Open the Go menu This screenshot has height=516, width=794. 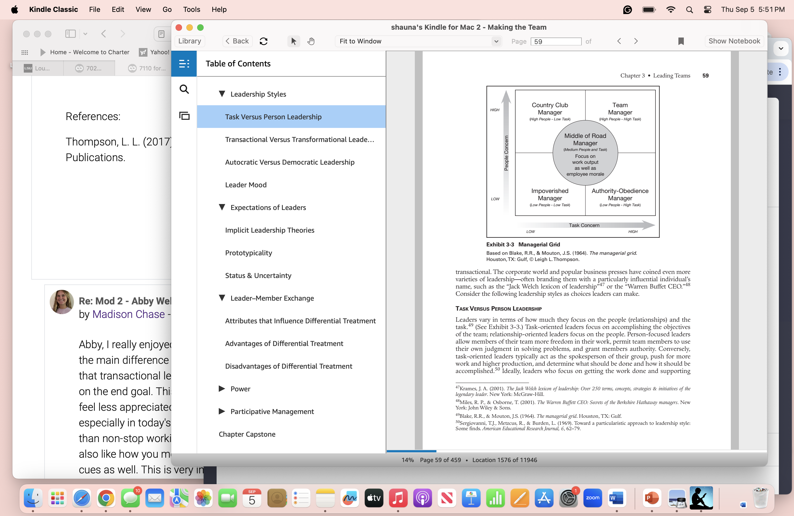pos(167,10)
